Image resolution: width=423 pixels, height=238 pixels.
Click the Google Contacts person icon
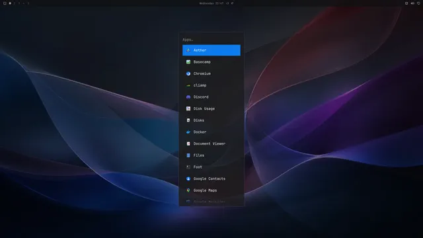click(x=188, y=178)
